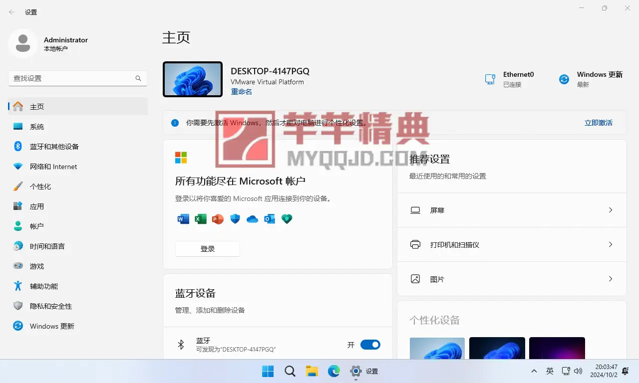Viewport: 639px width, 383px height.
Task: Click the 登录 sign-in button
Action: click(207, 249)
